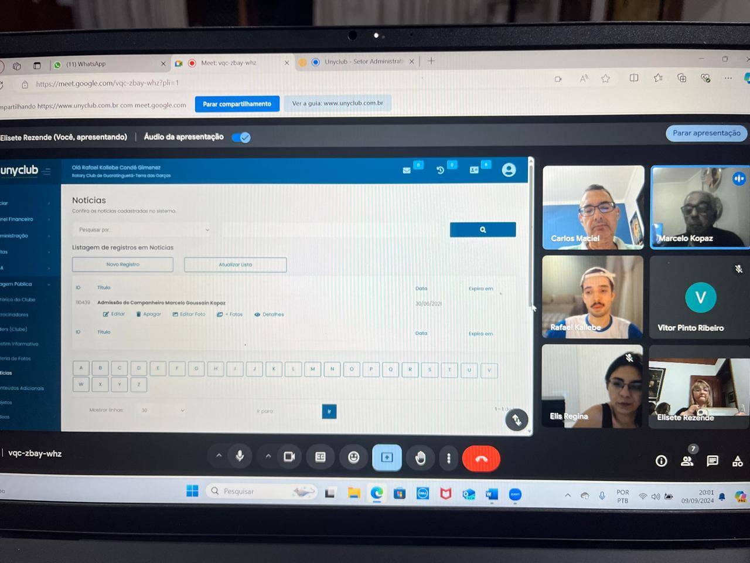Toggle the Áudio da apresentação switch
Screen dimensions: 750x563
pos(241,137)
